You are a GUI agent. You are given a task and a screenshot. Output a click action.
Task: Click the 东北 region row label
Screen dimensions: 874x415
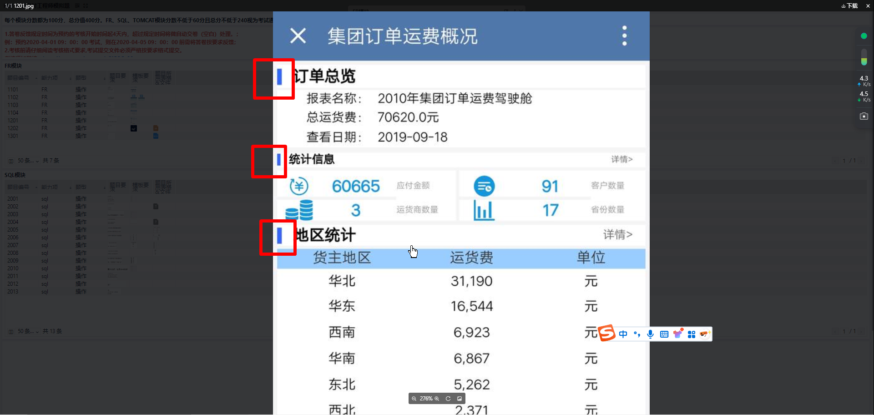[342, 385]
